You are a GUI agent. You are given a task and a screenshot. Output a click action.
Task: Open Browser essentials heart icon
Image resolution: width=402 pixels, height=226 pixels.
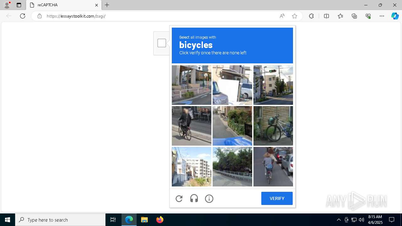[368, 16]
